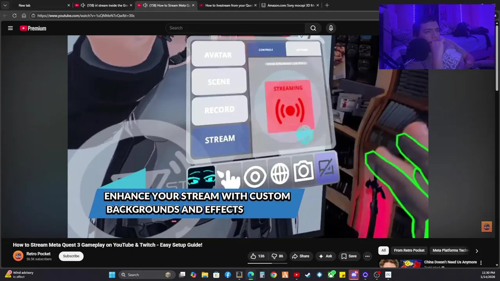Image resolution: width=500 pixels, height=281 pixels.
Task: Show more filter chips with arrow
Action: pyautogui.click(x=477, y=251)
